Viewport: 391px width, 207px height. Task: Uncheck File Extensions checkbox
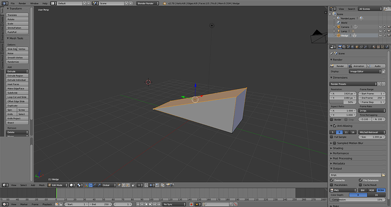click(360, 180)
